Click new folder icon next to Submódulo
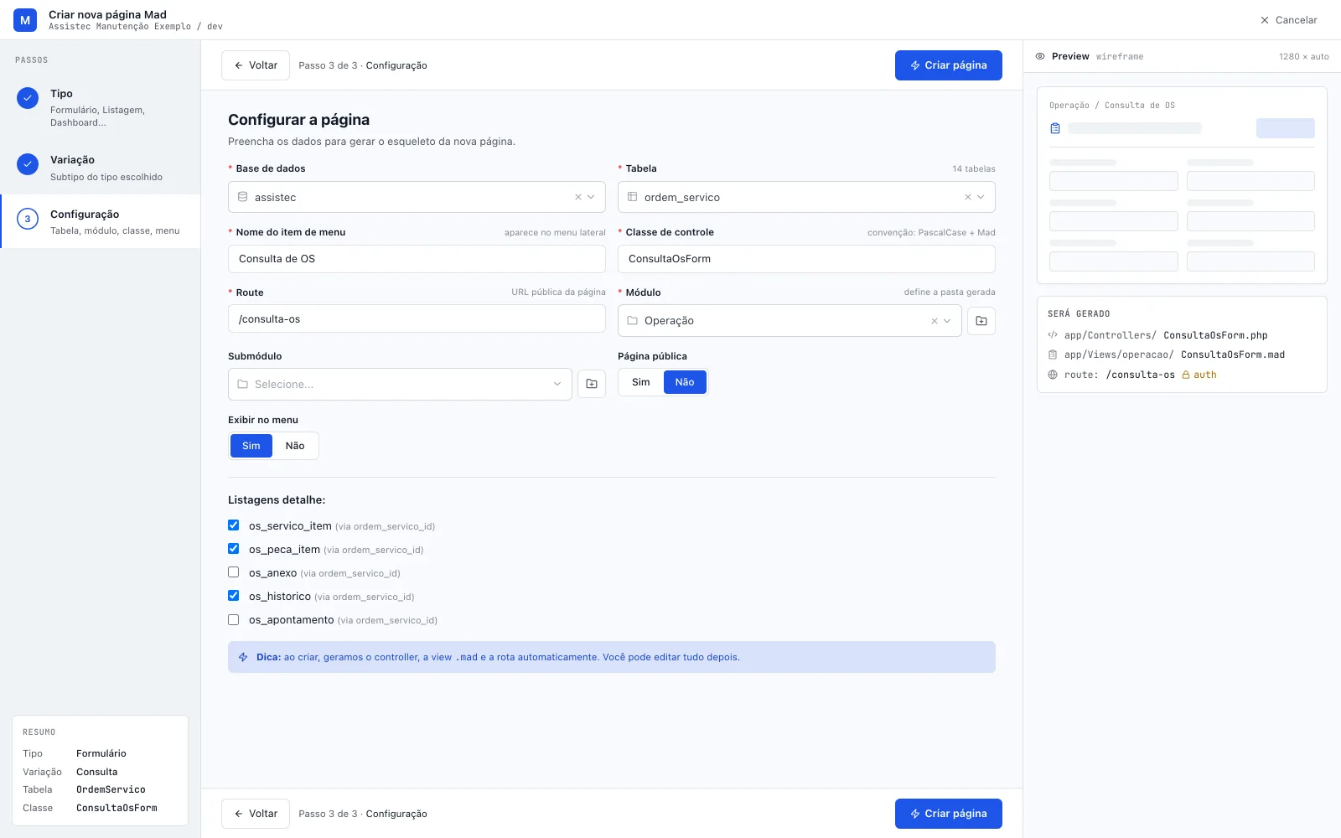 592,384
